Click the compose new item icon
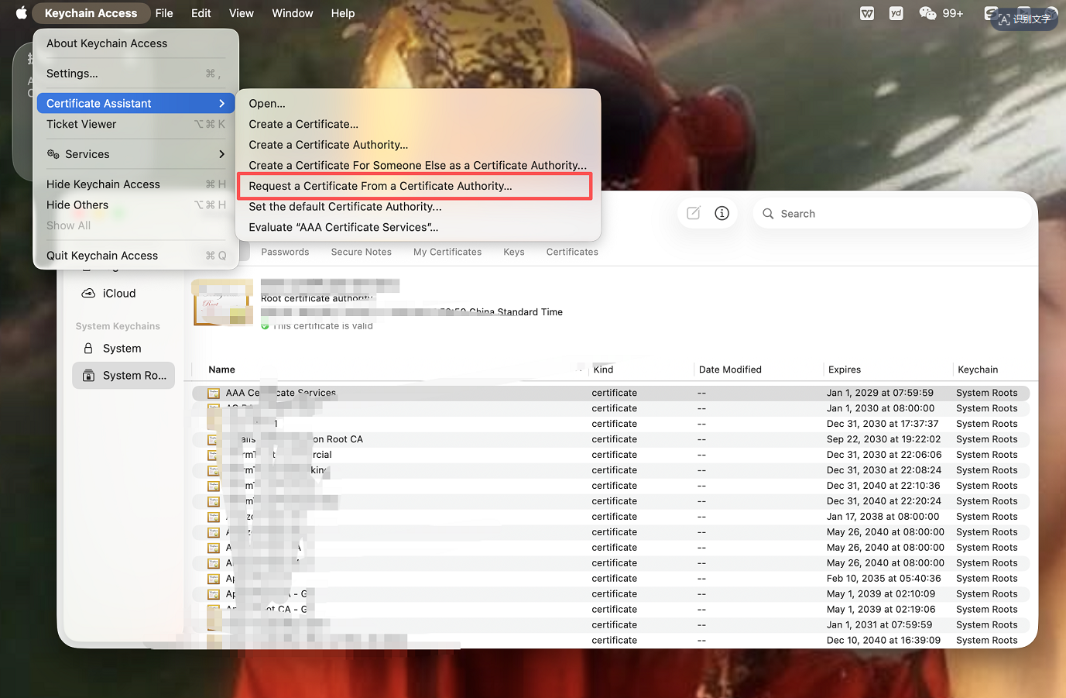 [694, 213]
